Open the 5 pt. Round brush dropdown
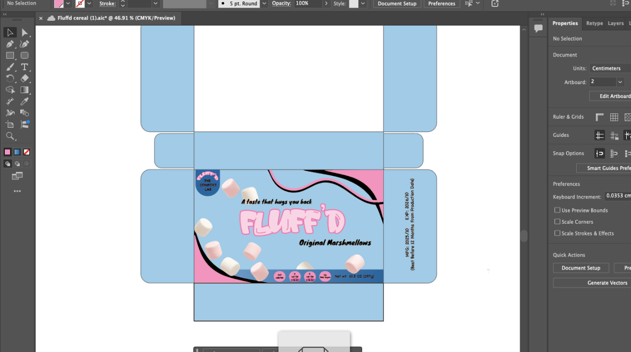This screenshot has height=352, width=631. click(x=264, y=4)
